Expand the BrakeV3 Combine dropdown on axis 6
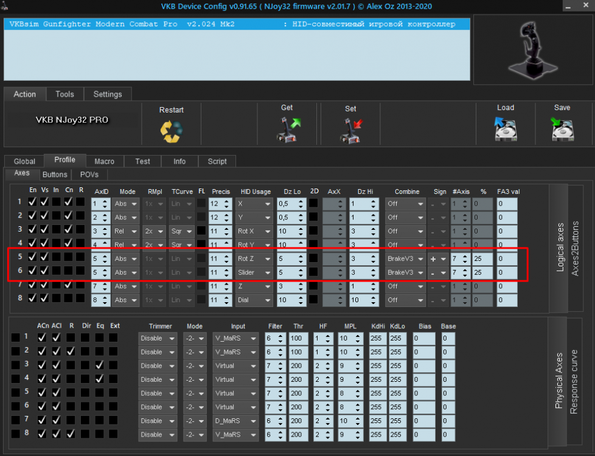Screen dimensions: 595x456 point(405,272)
